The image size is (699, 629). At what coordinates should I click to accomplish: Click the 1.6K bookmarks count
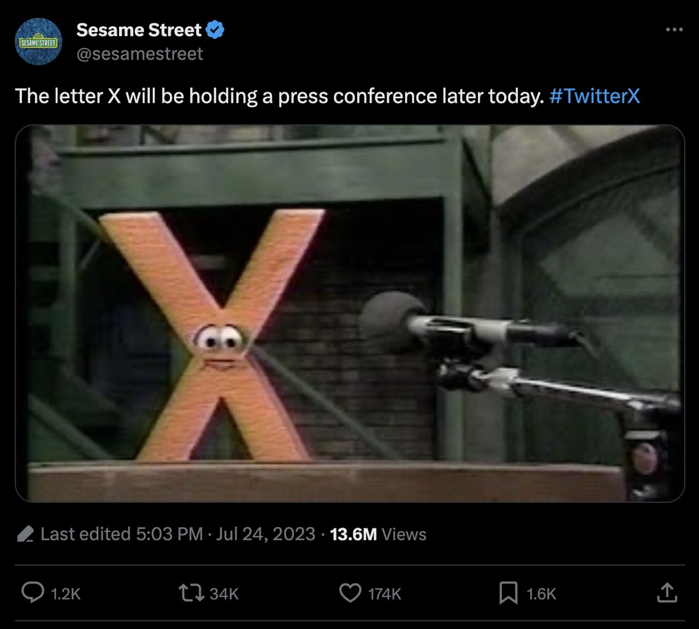[x=541, y=594]
